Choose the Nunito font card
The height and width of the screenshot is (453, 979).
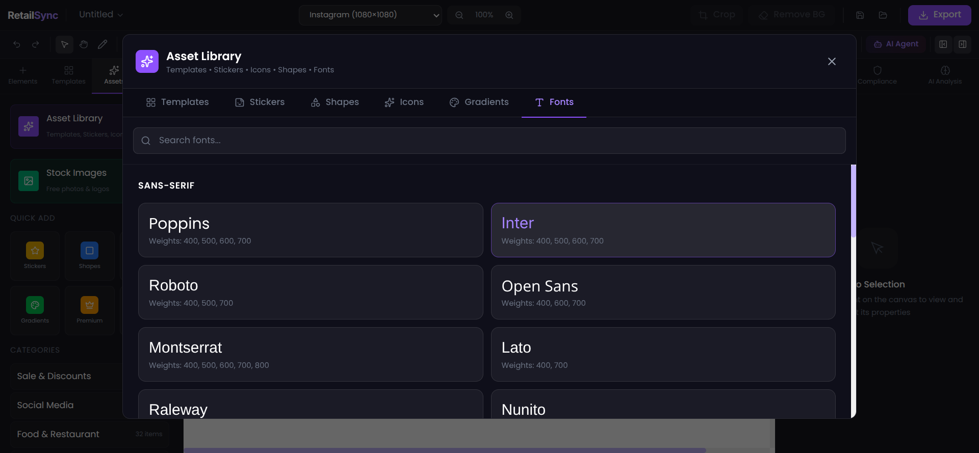click(663, 404)
